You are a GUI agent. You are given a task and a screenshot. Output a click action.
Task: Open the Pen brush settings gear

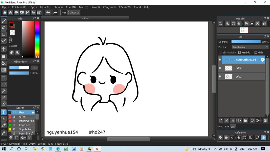tap(33, 112)
